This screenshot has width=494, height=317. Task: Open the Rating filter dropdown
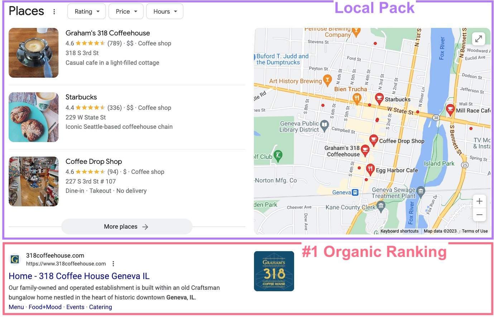[x=87, y=11]
